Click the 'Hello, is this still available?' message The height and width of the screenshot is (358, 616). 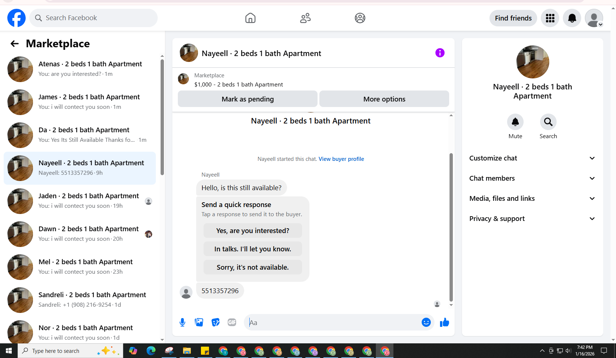tap(242, 188)
